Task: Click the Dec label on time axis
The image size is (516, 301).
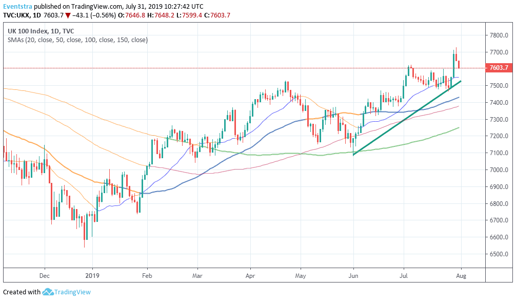Action: (x=45, y=276)
